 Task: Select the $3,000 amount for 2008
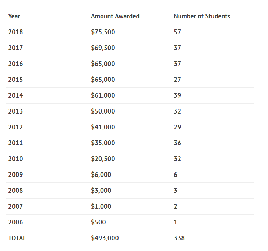[x=101, y=191]
